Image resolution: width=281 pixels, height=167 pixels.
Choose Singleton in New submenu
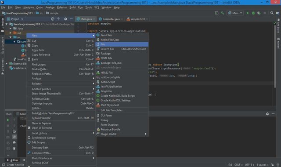(122, 91)
